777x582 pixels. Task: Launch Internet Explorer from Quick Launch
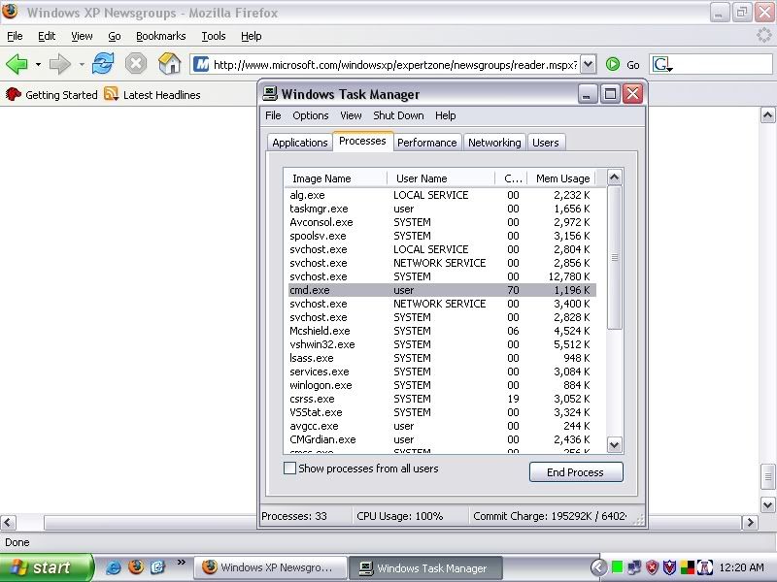pos(114,567)
